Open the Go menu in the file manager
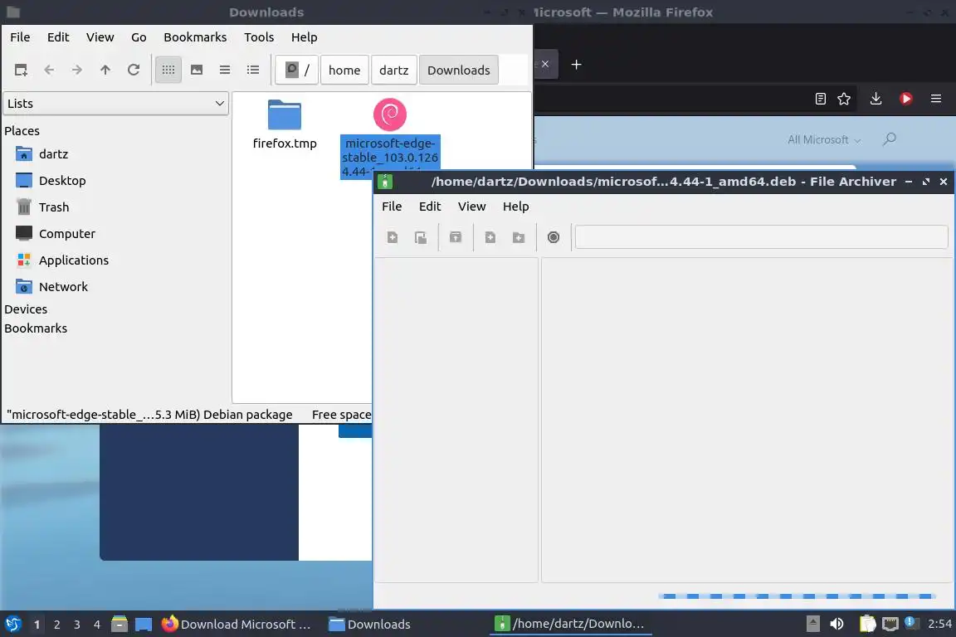The width and height of the screenshot is (956, 637). pyautogui.click(x=139, y=37)
